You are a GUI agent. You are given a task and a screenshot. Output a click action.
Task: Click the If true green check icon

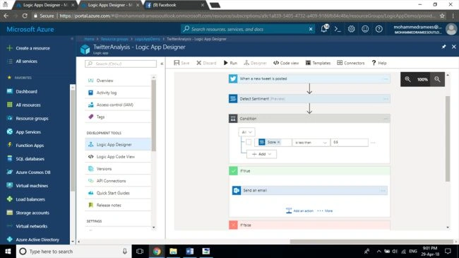point(233,170)
